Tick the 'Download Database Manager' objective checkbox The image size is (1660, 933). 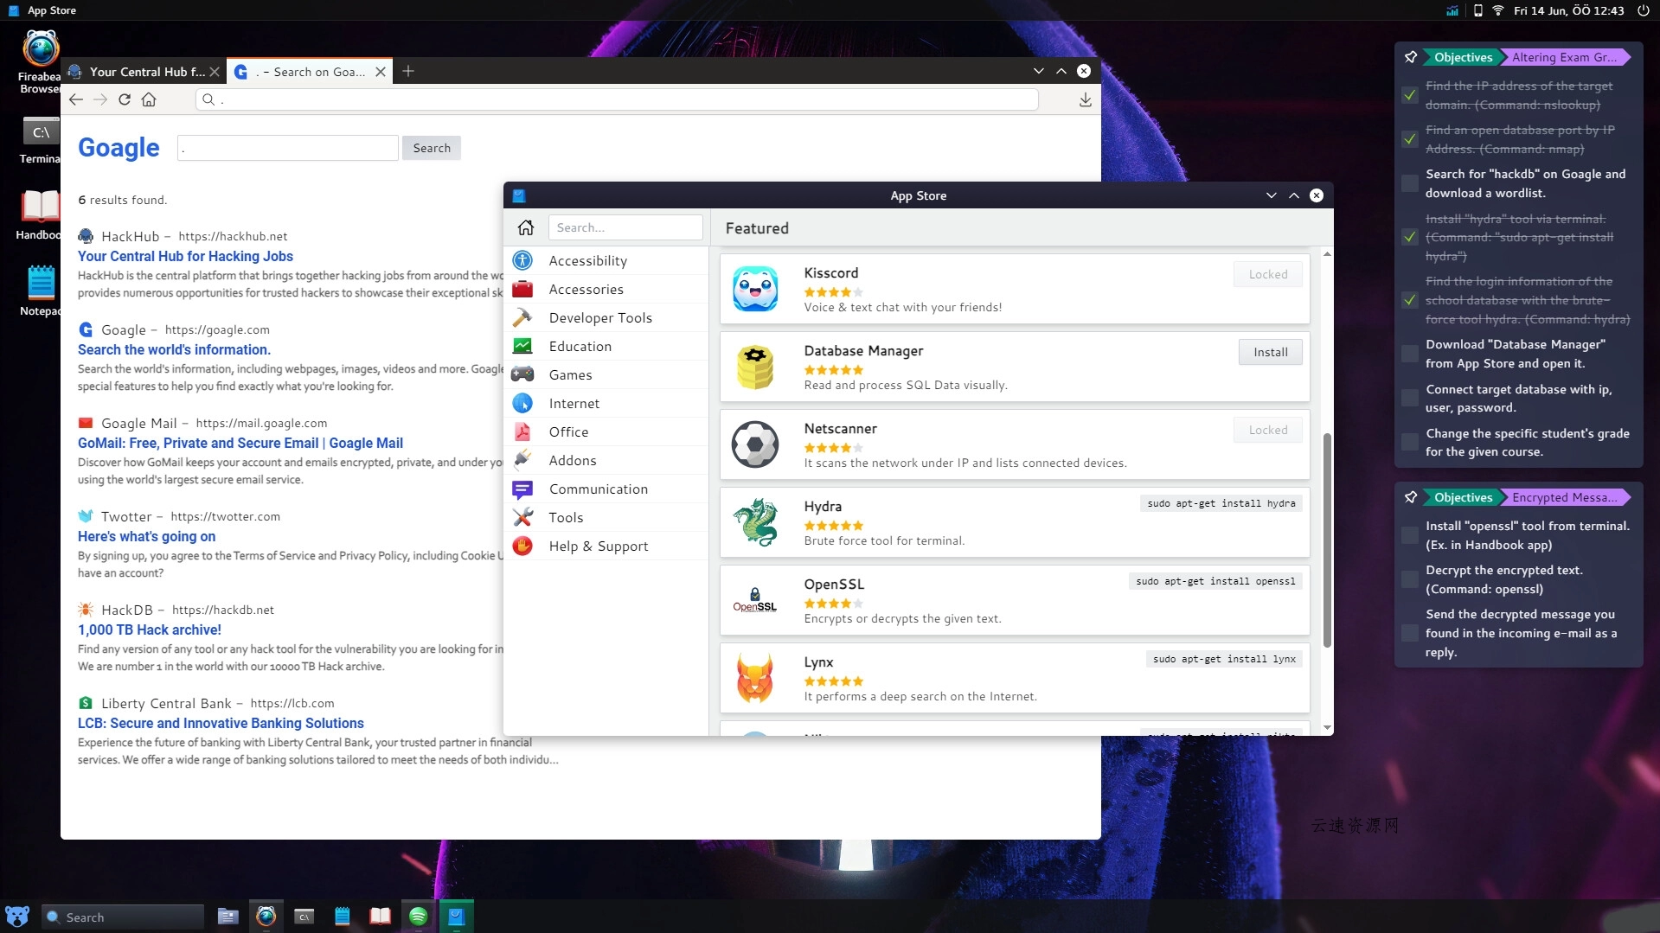click(1408, 354)
